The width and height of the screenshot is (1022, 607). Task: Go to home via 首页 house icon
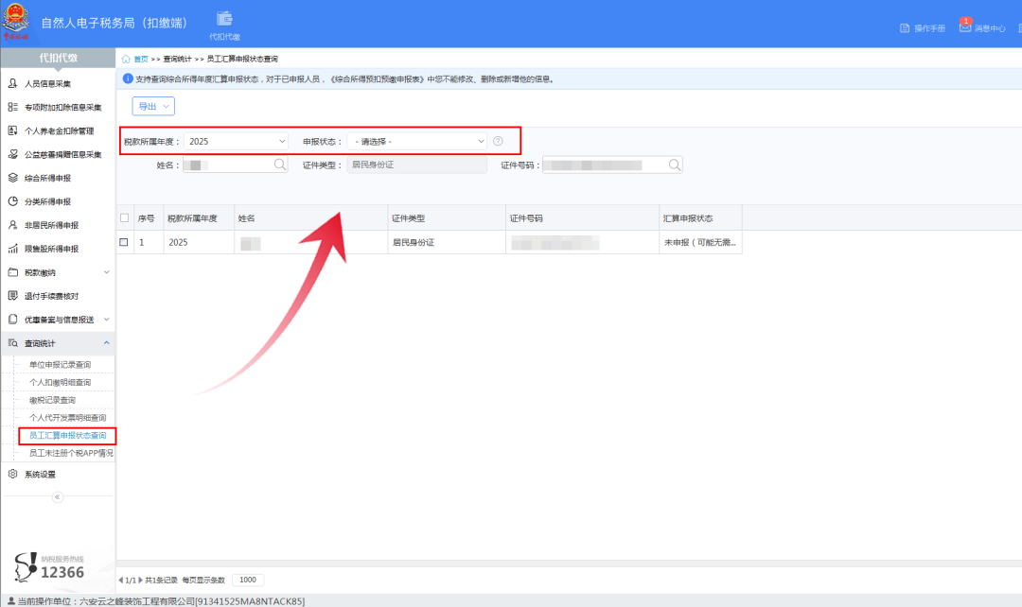(126, 60)
